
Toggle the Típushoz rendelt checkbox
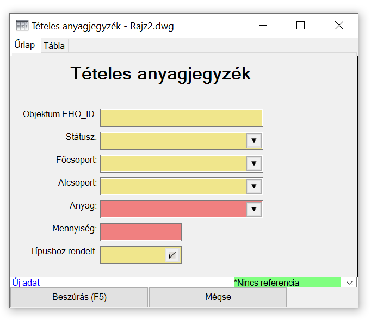click(172, 255)
